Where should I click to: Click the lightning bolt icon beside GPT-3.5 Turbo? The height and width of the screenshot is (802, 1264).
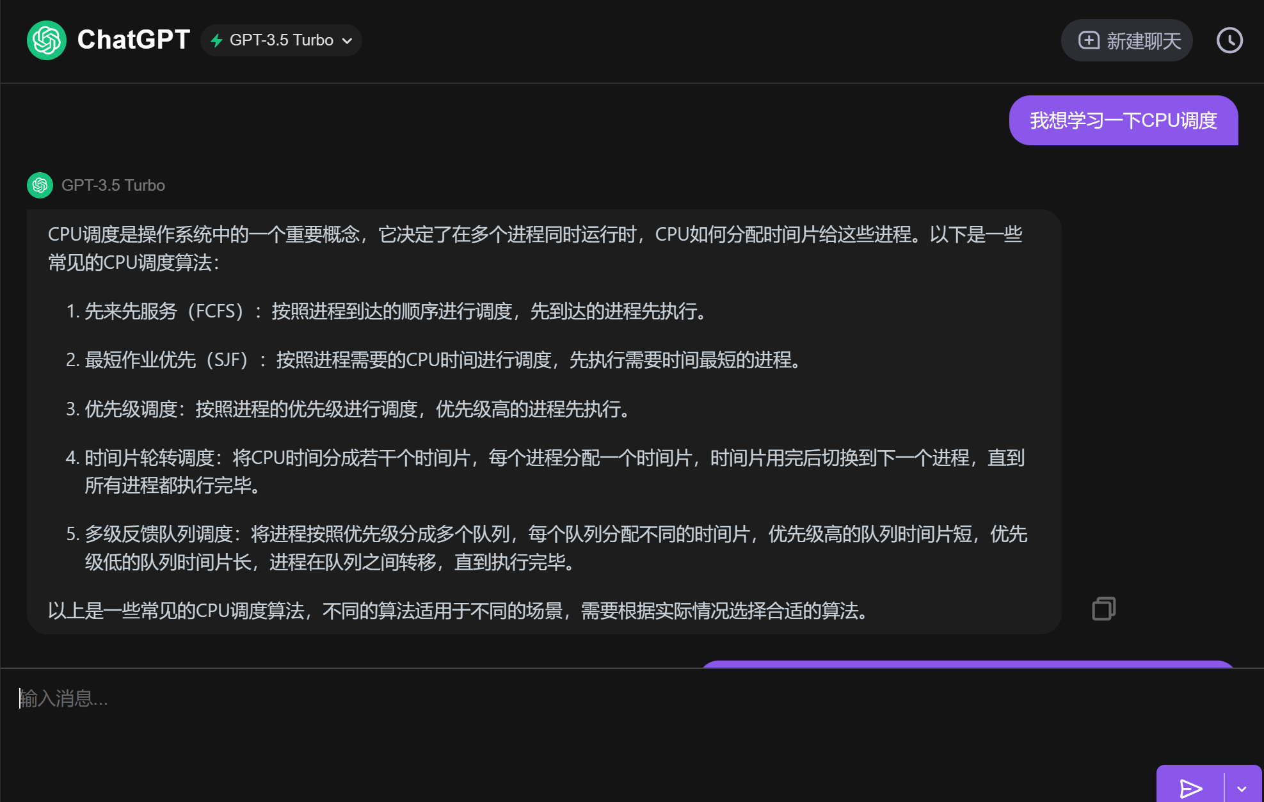(x=216, y=40)
